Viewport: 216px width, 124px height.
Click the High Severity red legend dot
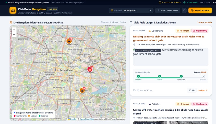(14, 116)
